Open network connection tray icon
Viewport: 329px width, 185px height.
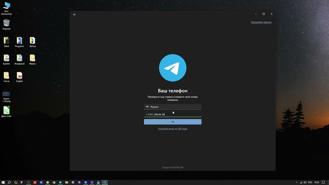coord(301,182)
